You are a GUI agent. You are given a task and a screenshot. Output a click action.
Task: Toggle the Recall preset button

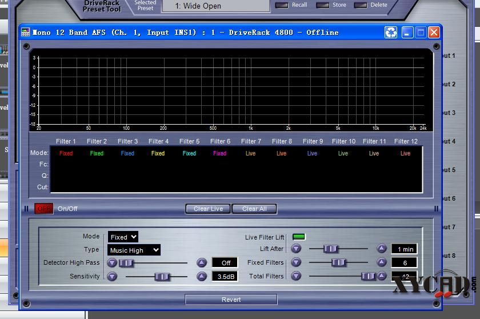(282, 5)
